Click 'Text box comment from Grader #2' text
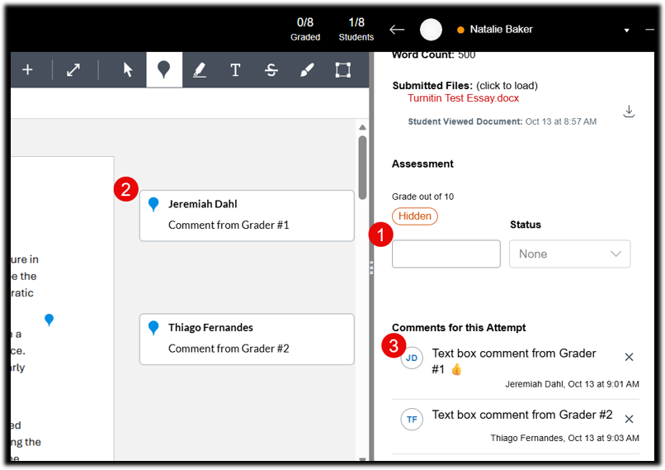 pyautogui.click(x=522, y=415)
